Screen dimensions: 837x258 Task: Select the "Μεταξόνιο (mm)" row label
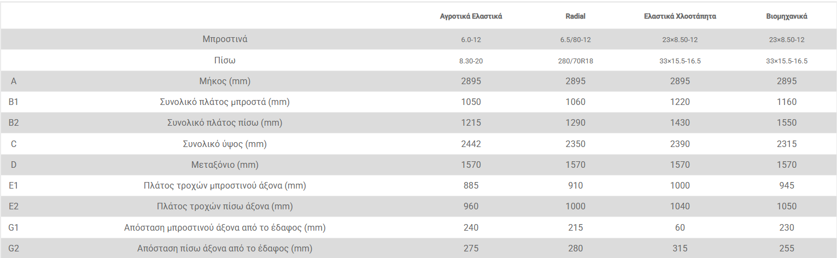pyautogui.click(x=225, y=165)
